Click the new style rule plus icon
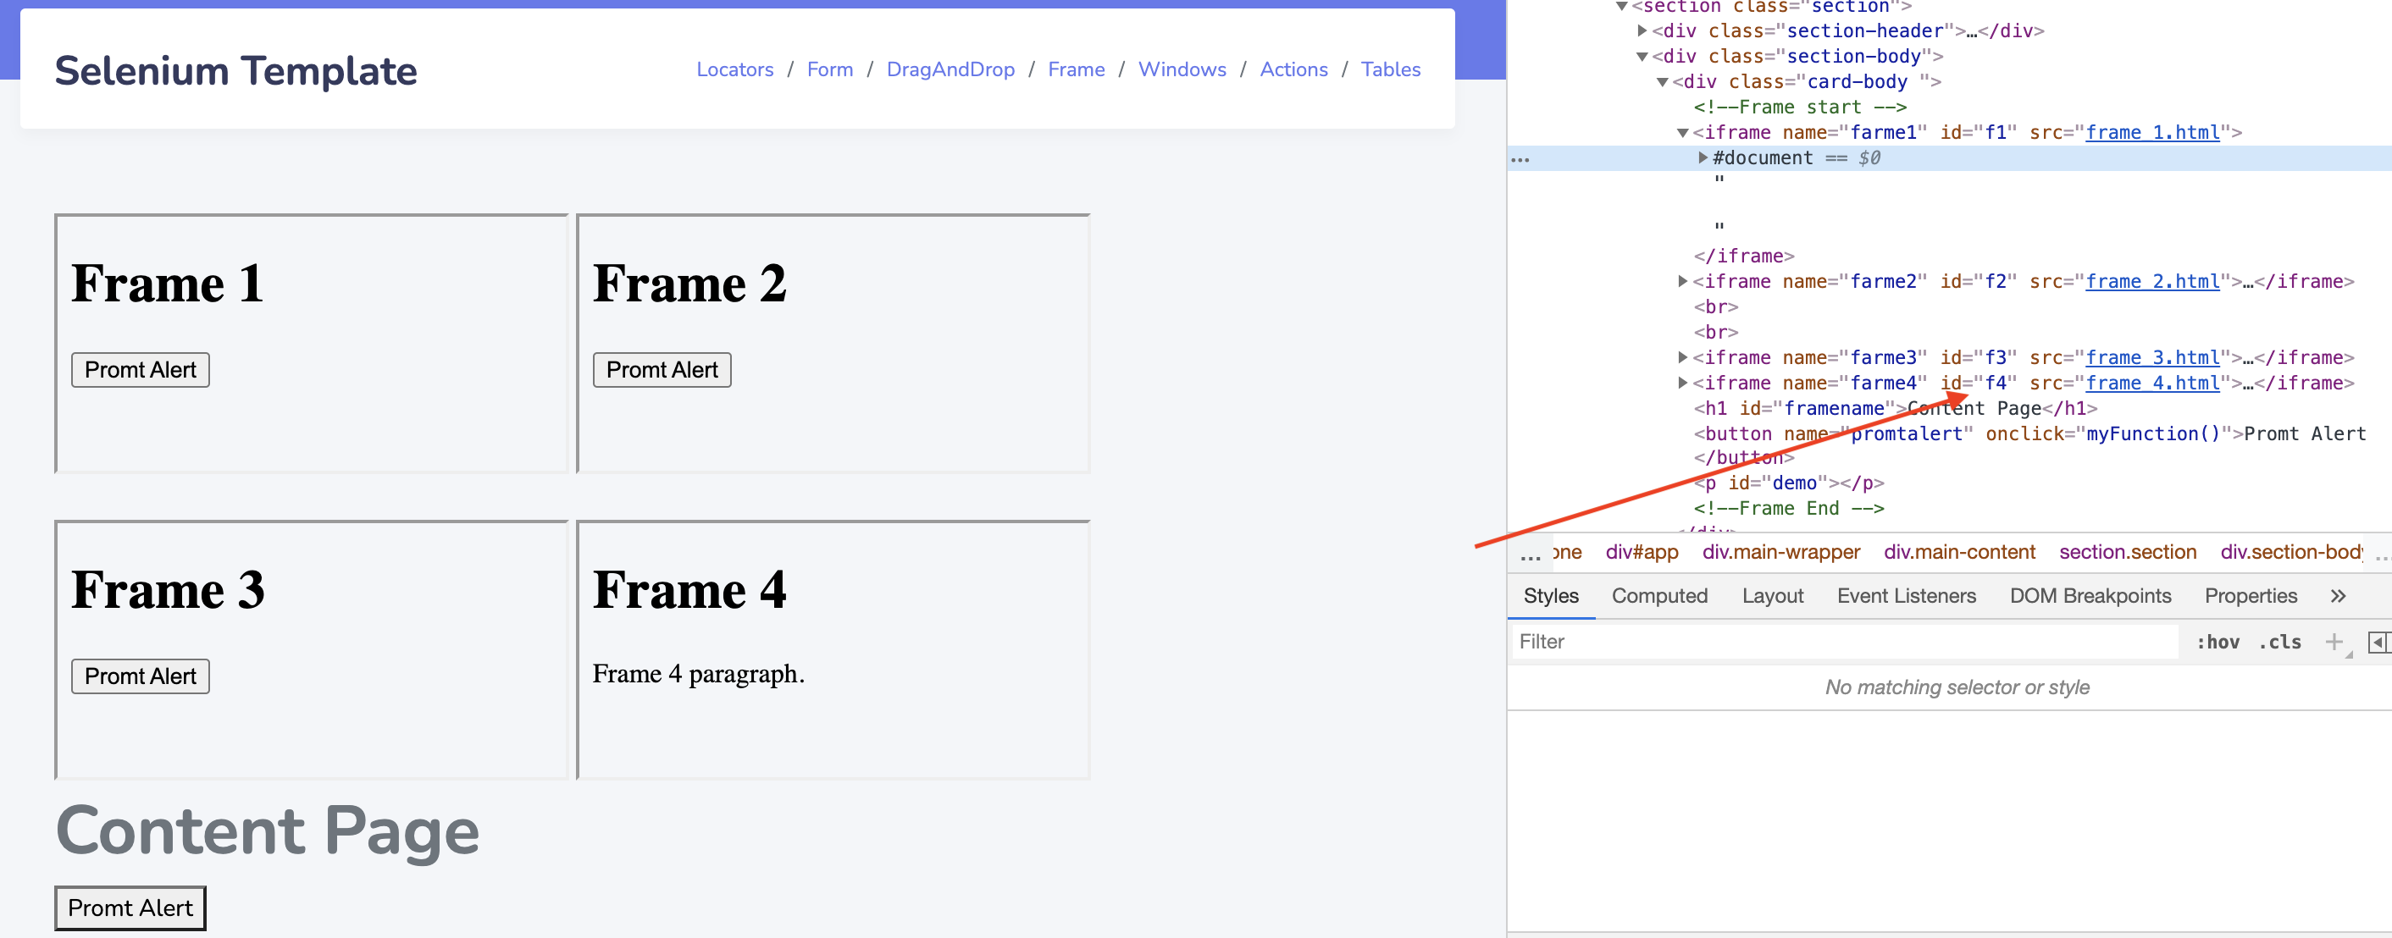 point(2333,641)
